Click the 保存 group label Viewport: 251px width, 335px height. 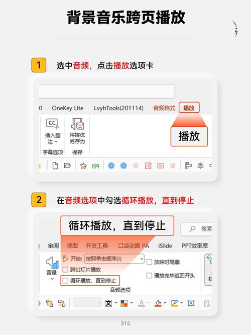[x=77, y=152]
